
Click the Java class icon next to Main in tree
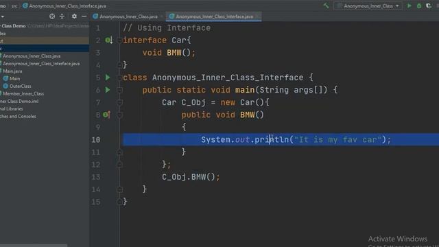pos(5,79)
